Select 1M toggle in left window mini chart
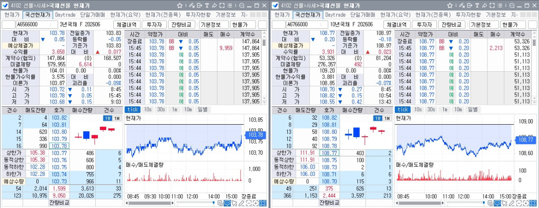 pos(116,118)
